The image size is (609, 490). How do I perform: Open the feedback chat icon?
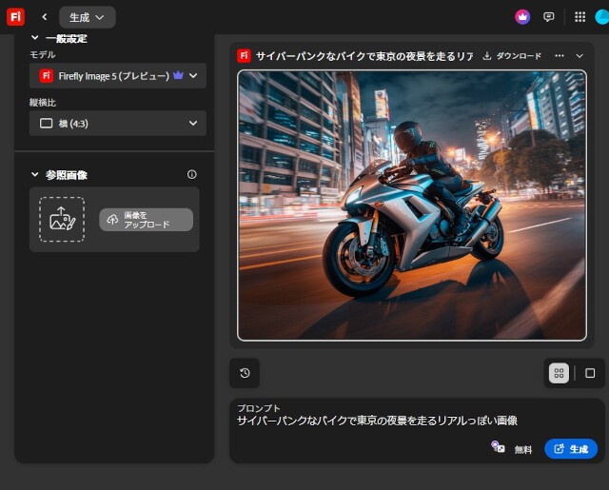[548, 17]
